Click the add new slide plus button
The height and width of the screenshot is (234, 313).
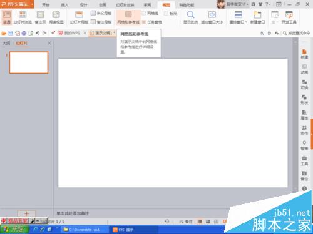(26, 213)
